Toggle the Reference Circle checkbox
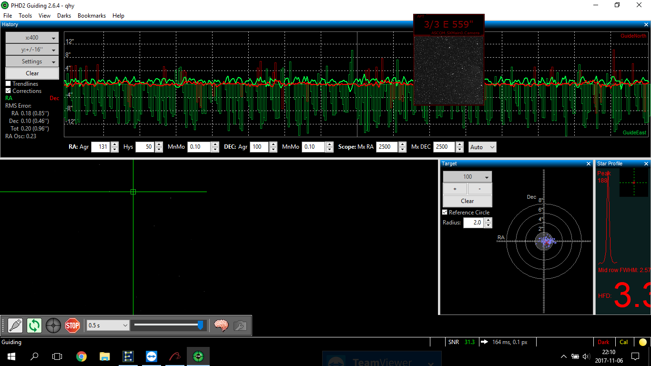651x366 pixels. tap(445, 213)
